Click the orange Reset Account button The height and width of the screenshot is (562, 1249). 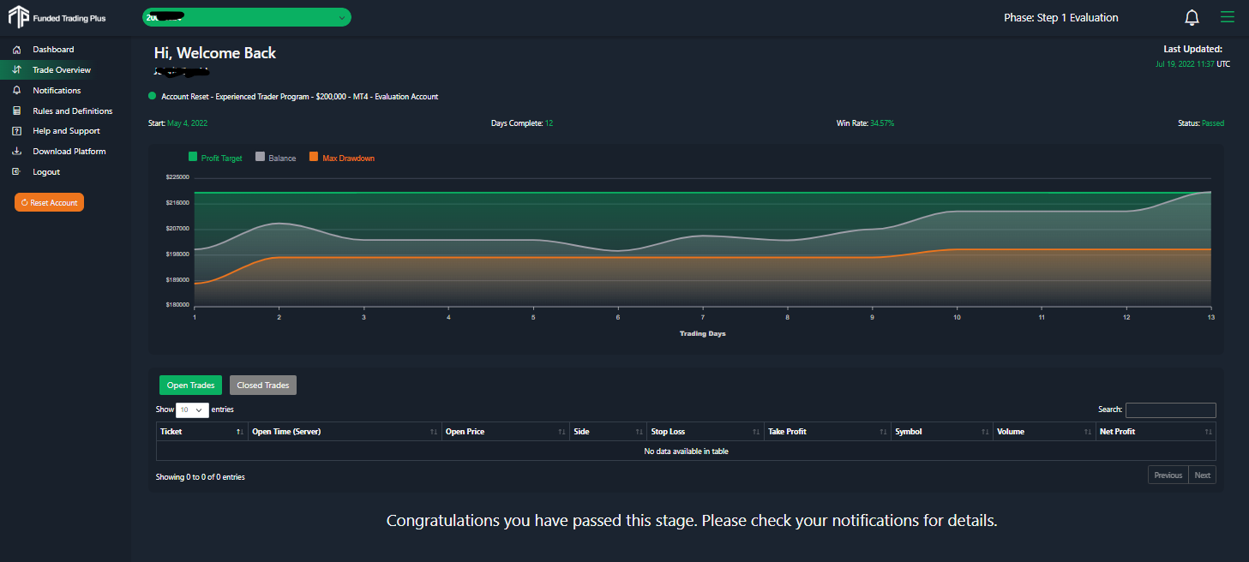click(49, 202)
